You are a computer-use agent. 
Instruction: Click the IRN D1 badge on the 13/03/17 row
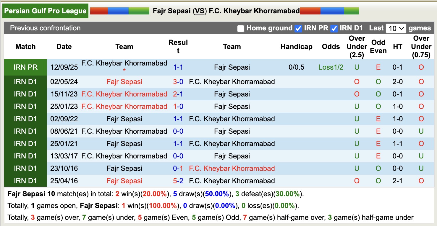25,156
